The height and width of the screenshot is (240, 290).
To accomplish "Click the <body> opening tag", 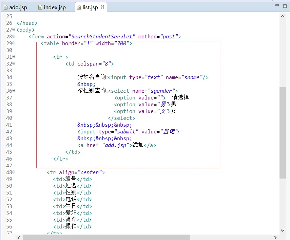I will click(25, 30).
